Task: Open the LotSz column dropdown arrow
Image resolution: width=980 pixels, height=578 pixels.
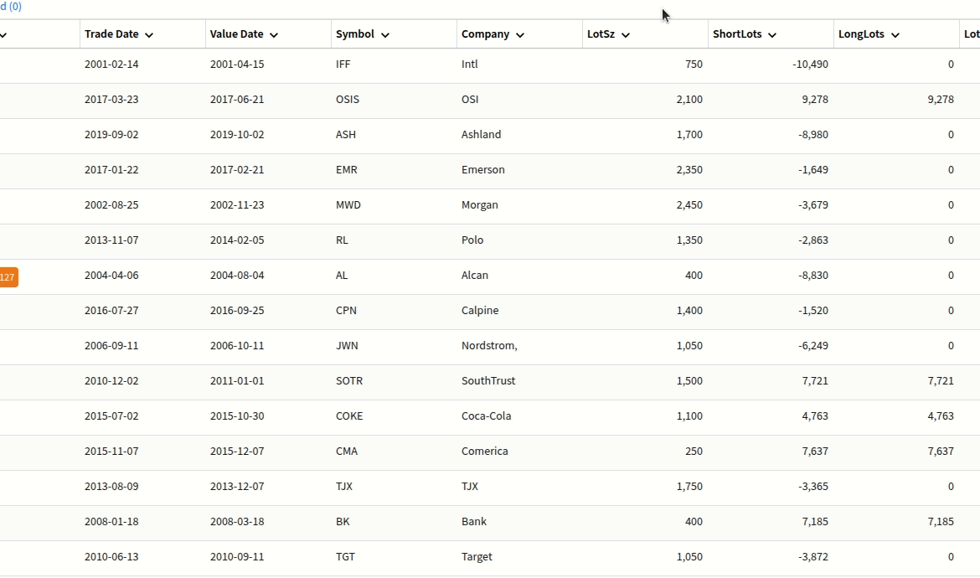Action: coord(626,35)
